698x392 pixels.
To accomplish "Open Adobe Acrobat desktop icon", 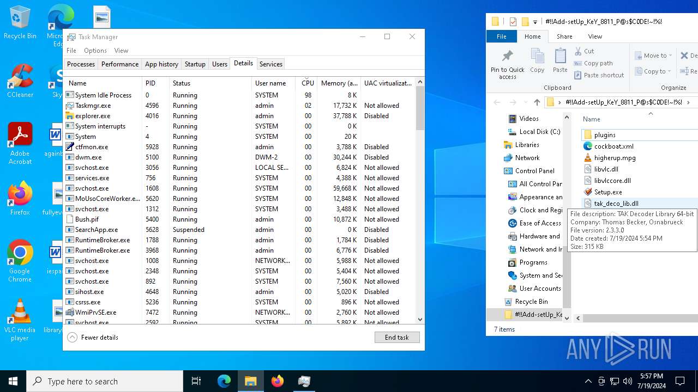I will coord(20,144).
